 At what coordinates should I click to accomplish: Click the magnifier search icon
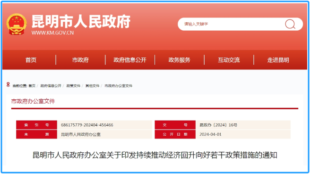(290, 24)
